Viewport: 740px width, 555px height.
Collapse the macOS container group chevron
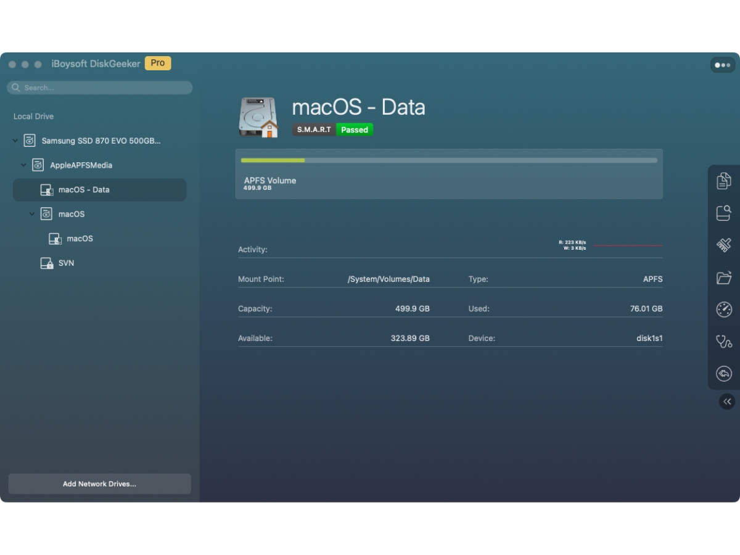pos(32,214)
